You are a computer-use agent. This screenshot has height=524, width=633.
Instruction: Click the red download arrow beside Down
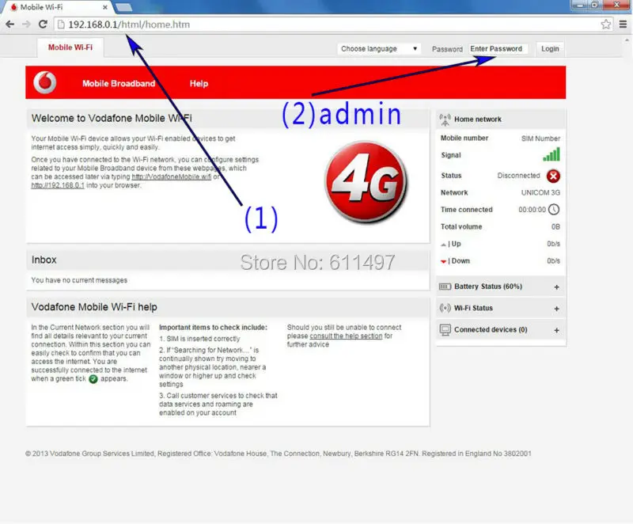(444, 261)
